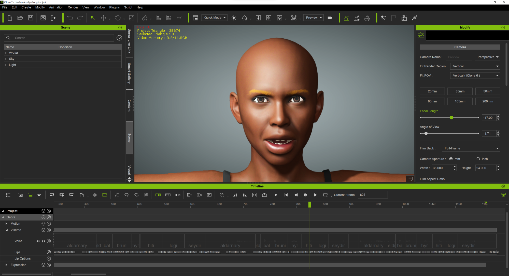Screen dimensions: 509x276
Task: Choose the Select arrow tool
Action: point(92,18)
